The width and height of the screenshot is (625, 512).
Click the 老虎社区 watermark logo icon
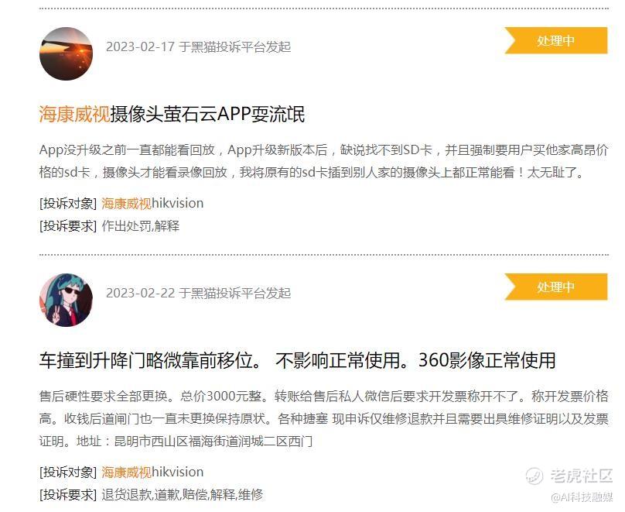534,476
